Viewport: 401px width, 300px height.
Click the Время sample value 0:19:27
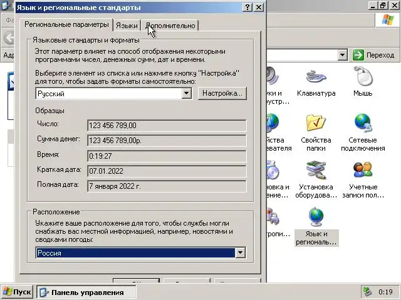tap(167, 156)
